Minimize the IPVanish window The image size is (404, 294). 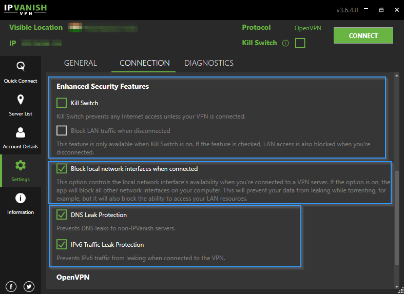click(366, 10)
